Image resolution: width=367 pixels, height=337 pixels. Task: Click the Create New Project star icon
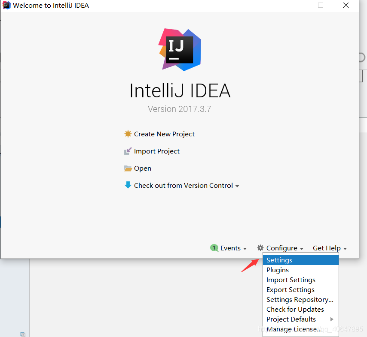click(128, 134)
